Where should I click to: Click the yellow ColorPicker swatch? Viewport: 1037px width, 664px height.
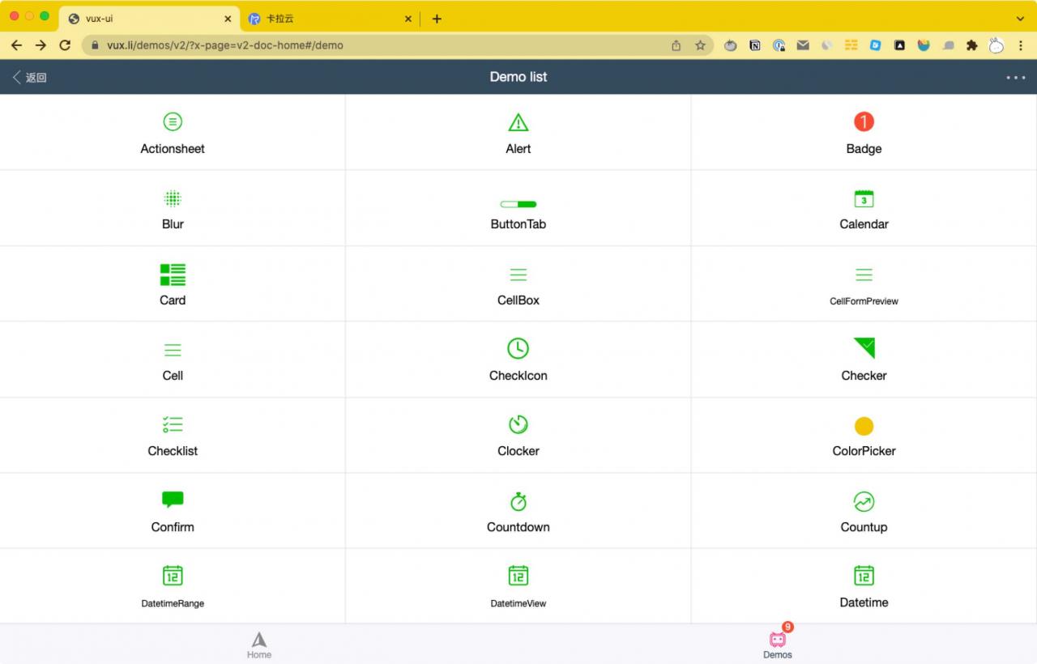[864, 426]
